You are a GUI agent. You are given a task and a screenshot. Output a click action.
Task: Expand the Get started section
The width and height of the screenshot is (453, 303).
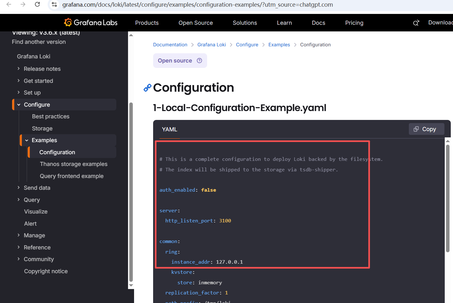click(x=18, y=81)
